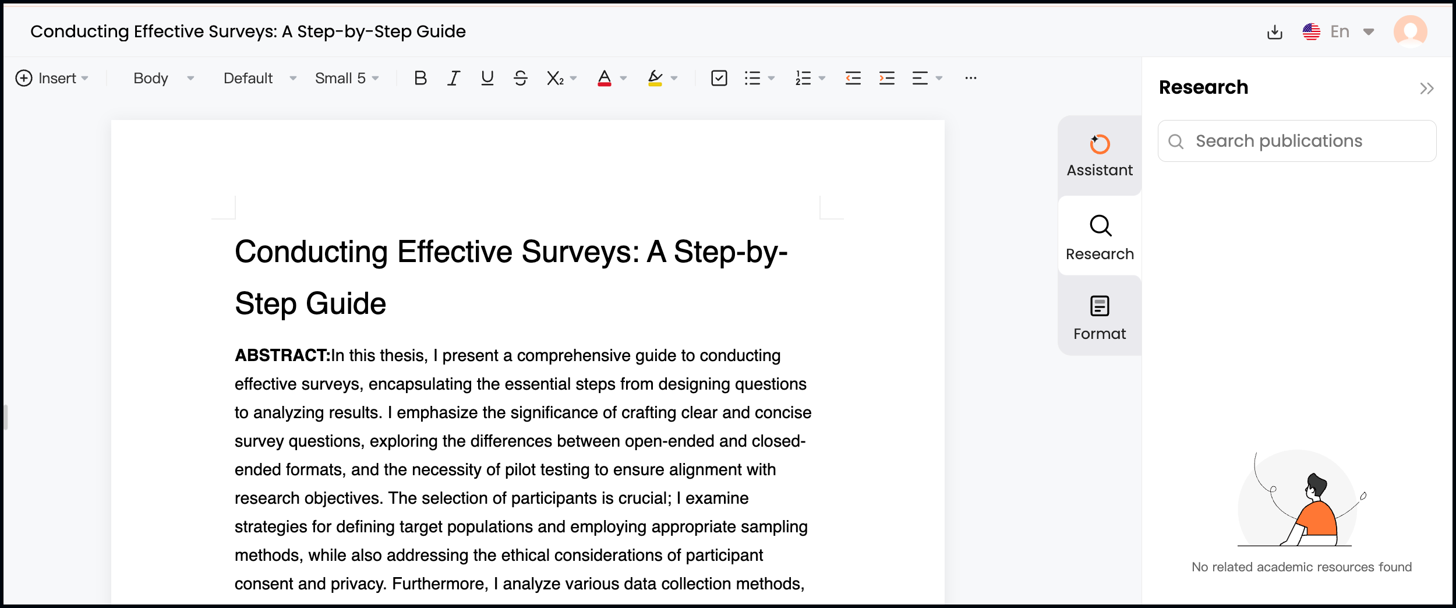Click the download document icon
Screen dimensions: 1456x608
tap(1274, 32)
